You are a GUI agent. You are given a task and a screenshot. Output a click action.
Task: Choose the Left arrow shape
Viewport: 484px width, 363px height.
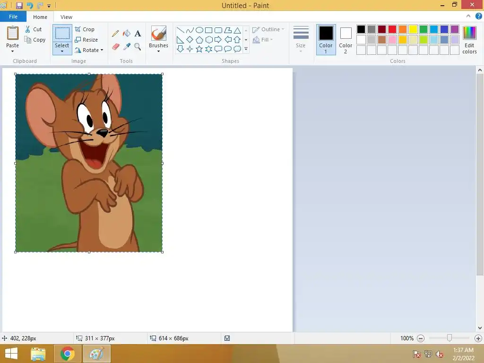[228, 40]
